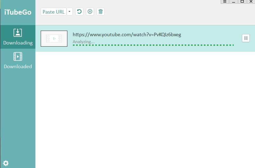Switch to the Downloaded tab
Screen dimensions: 255x168
(x=18, y=60)
